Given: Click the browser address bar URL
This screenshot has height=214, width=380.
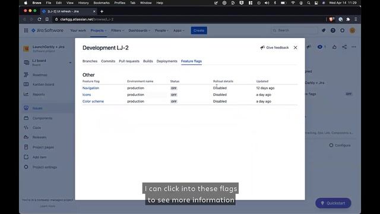Looking at the screenshot, I should [87, 19].
